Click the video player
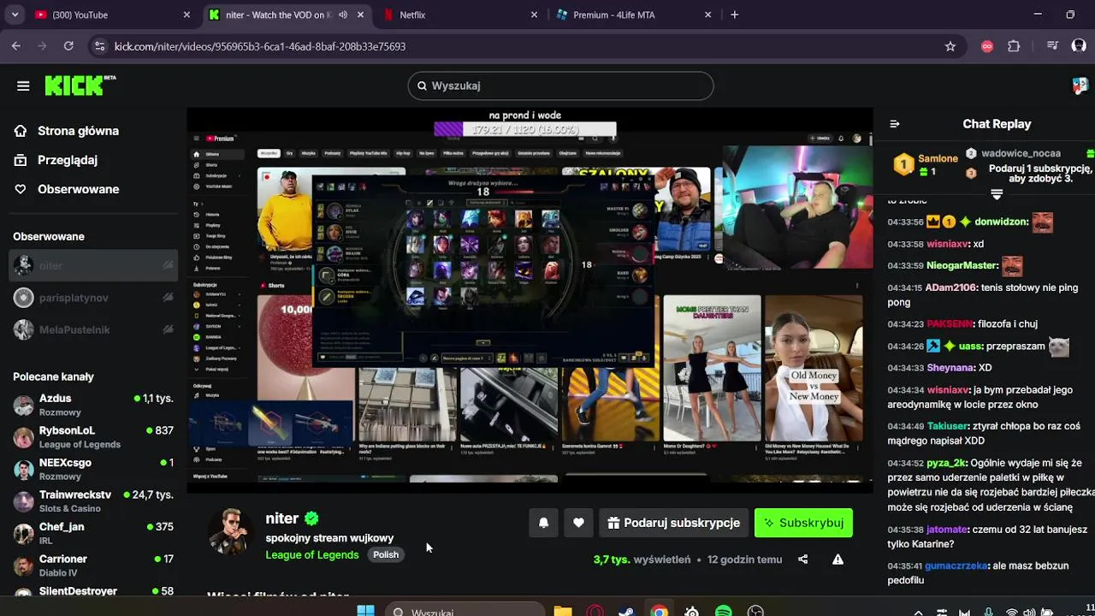This screenshot has height=616, width=1095. (530, 299)
